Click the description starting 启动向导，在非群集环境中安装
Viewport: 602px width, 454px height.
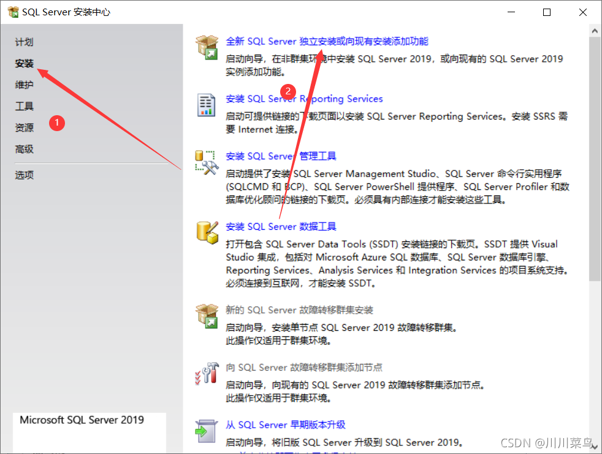pyautogui.click(x=394, y=65)
